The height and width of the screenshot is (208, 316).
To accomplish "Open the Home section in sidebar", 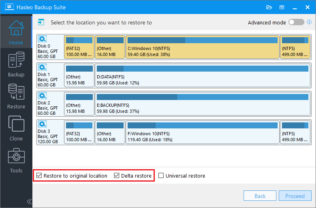I will [x=16, y=32].
